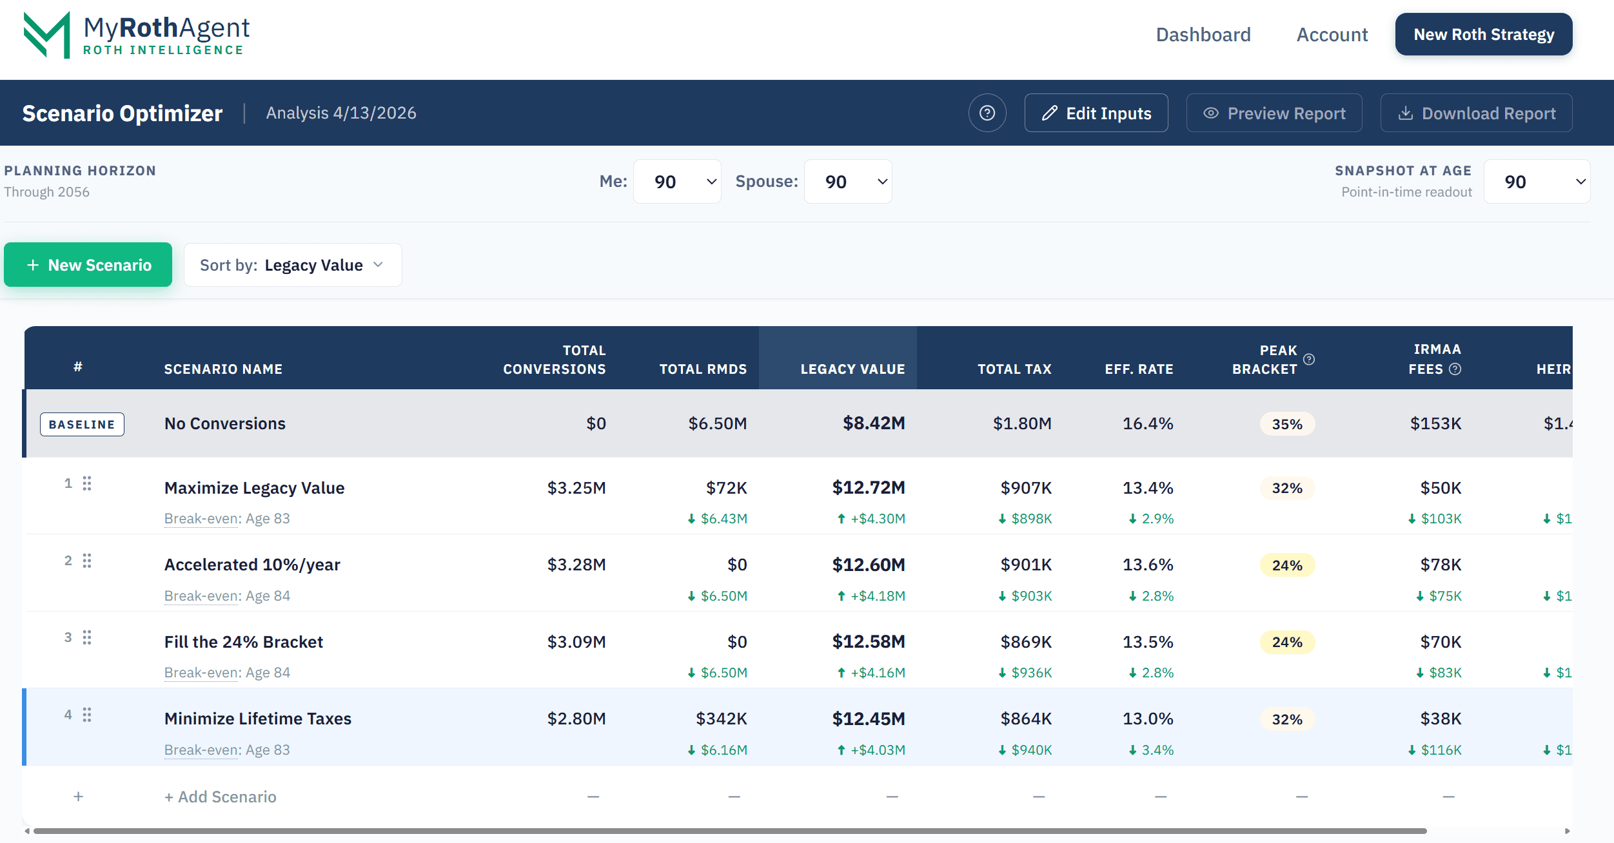Go to Dashboard
Image resolution: width=1614 pixels, height=843 pixels.
tap(1203, 34)
